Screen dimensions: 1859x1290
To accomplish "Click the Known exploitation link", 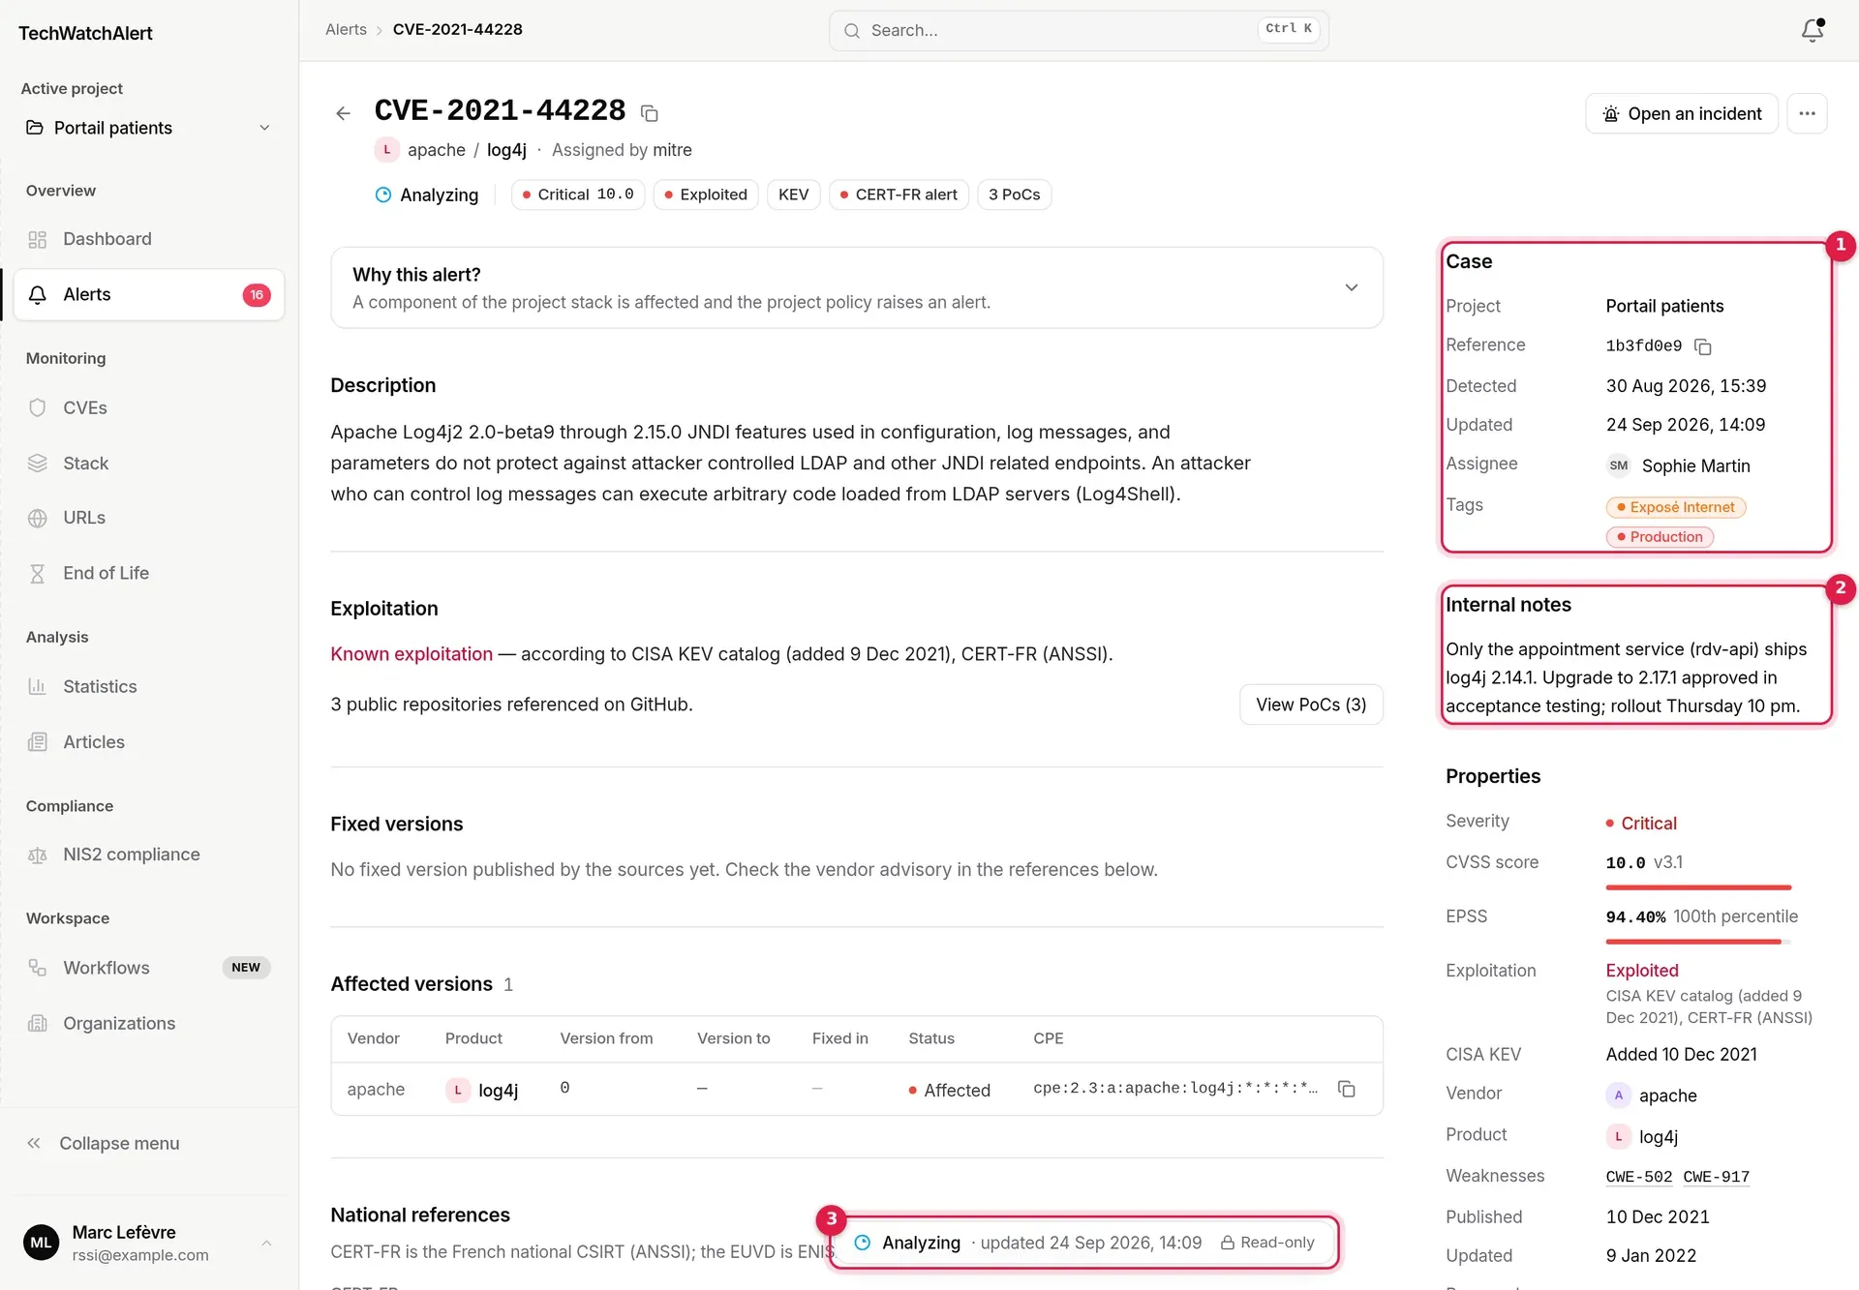I will [x=411, y=654].
